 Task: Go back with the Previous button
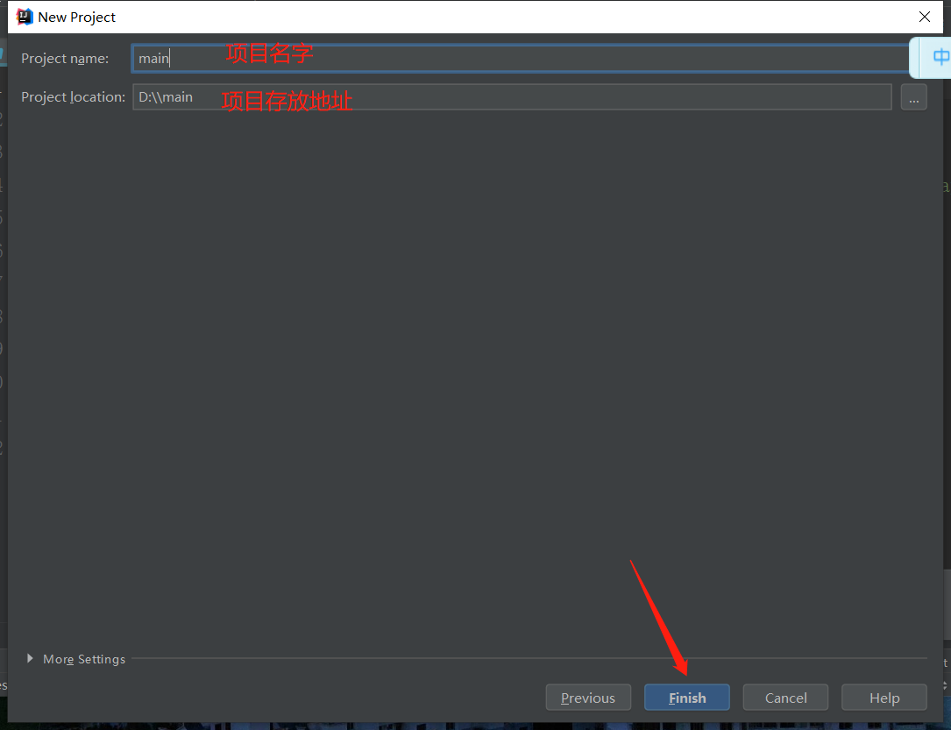tap(588, 698)
